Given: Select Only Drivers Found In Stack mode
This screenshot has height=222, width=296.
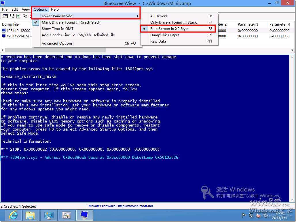Looking at the screenshot, I should (x=179, y=22).
